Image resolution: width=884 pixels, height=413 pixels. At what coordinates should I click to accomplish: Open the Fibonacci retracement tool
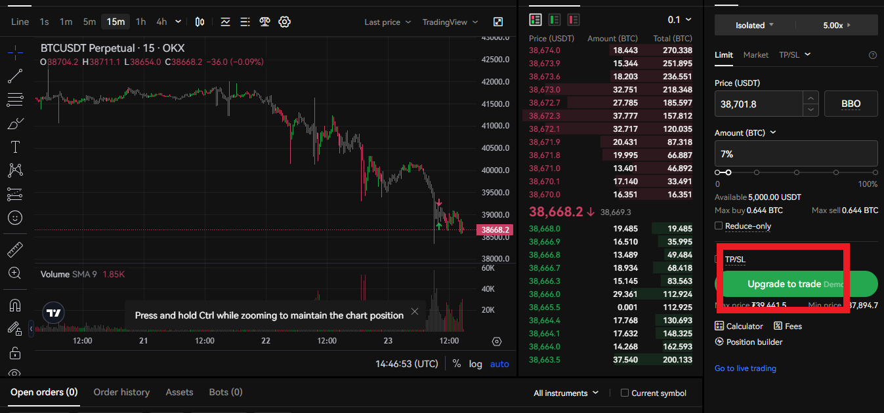tap(15, 100)
